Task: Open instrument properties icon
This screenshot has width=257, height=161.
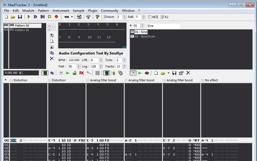Action: pos(181,73)
